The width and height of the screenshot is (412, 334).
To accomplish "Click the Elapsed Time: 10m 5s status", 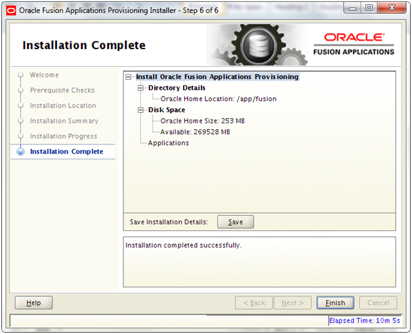I will (365, 321).
